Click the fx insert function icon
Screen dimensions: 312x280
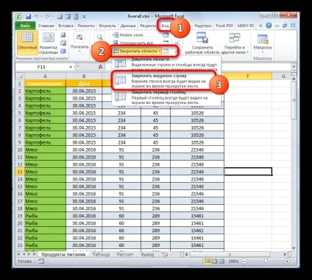point(101,67)
